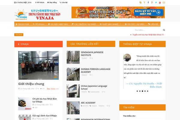Open the Yahoo social icon
180x120 pixels.
[144, 2]
